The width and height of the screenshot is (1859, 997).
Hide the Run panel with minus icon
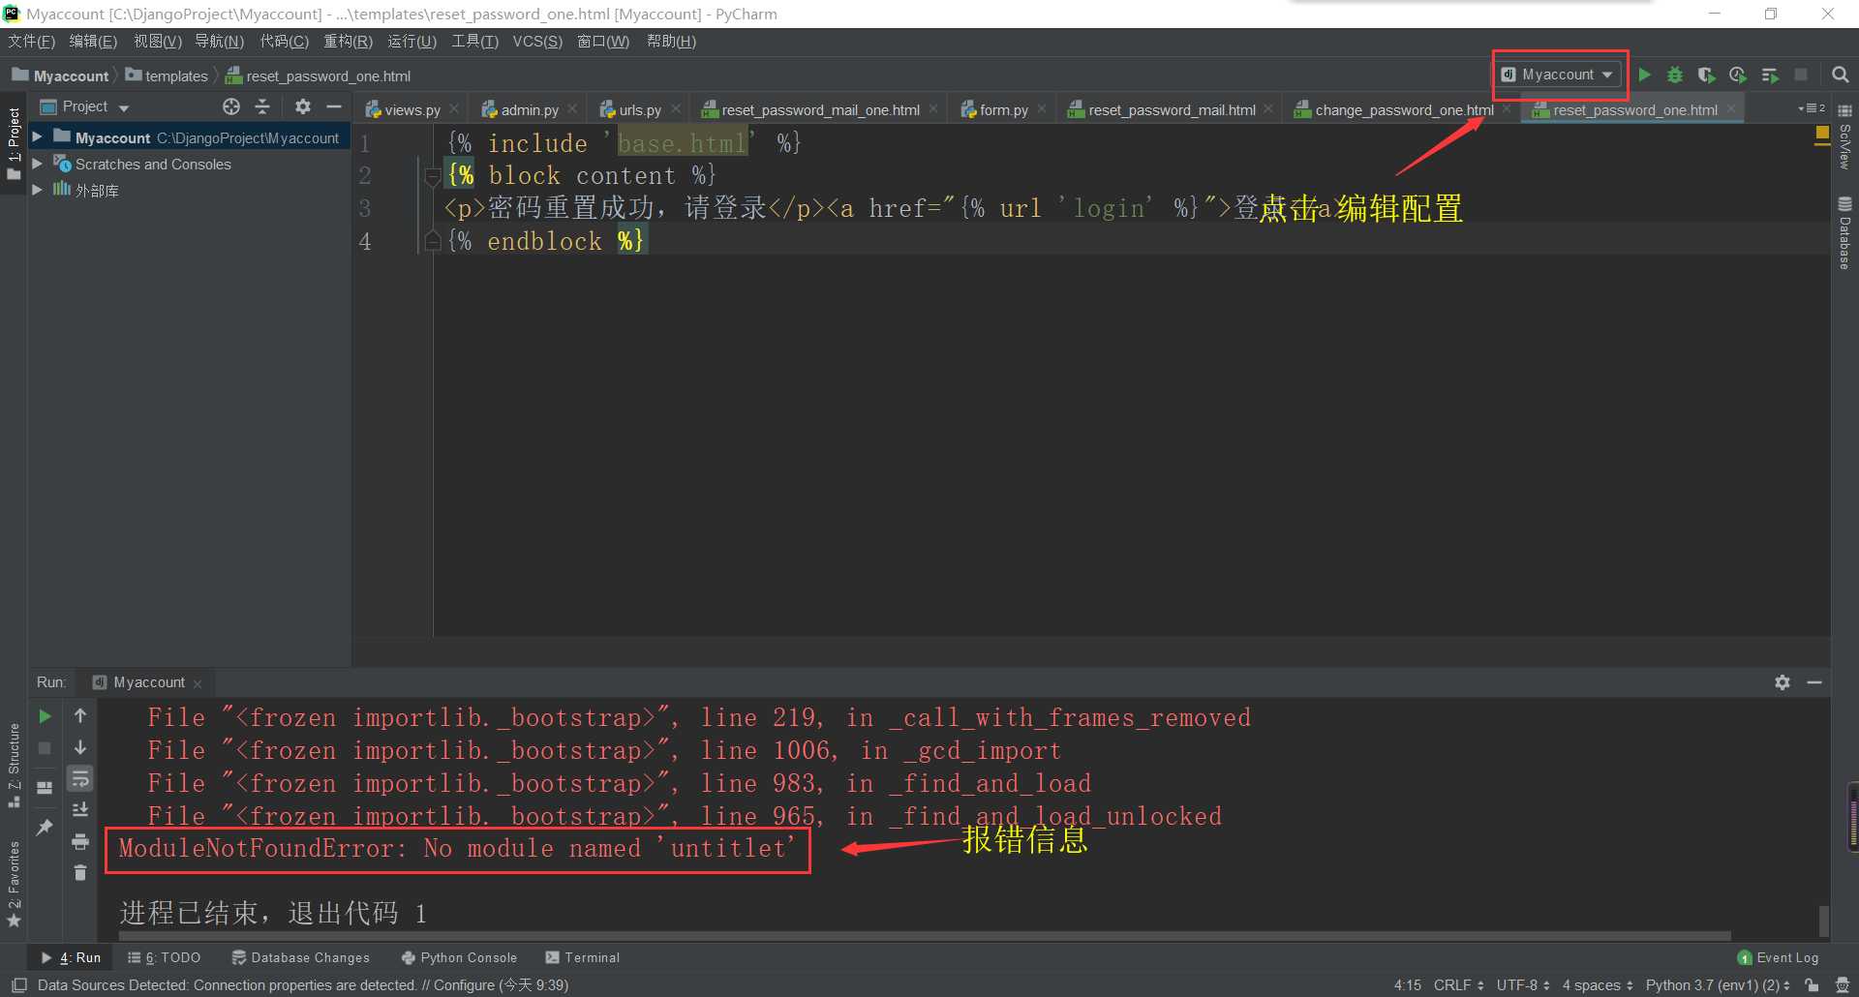click(x=1814, y=682)
